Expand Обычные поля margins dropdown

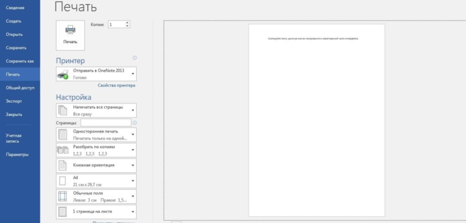pyautogui.click(x=133, y=196)
